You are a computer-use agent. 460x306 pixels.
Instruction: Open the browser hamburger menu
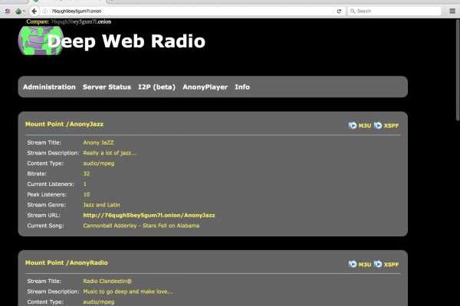tap(450, 11)
